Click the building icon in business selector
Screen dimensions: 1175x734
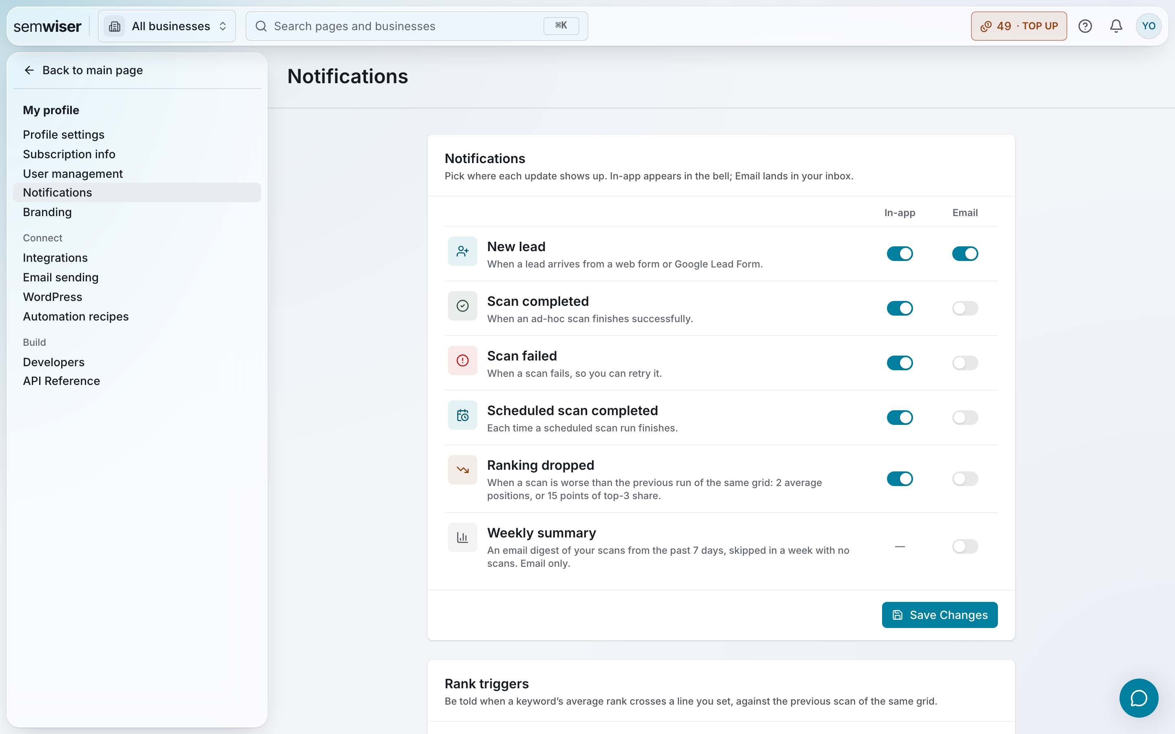tap(115, 26)
